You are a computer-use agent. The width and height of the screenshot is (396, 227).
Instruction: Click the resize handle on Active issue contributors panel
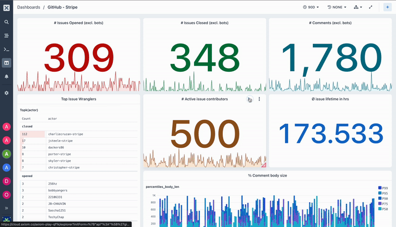264,165
